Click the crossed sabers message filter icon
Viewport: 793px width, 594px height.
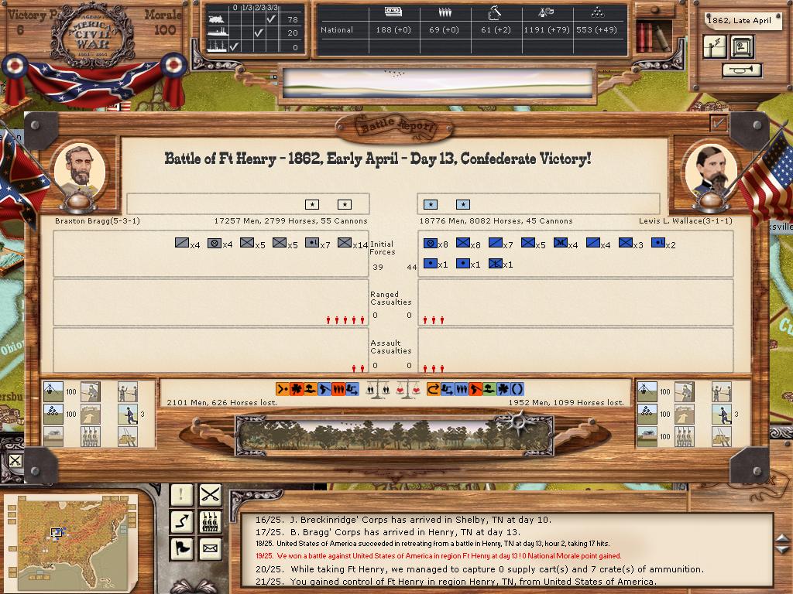click(211, 494)
